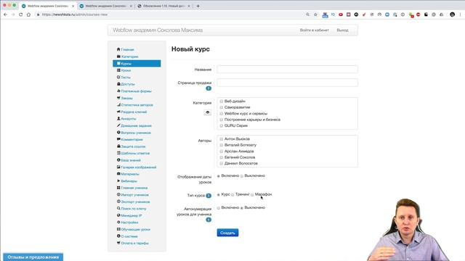Screen dimensions: 465x261
Task: Click the Войти в кабинет link
Action: 314,30
